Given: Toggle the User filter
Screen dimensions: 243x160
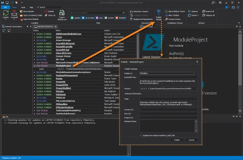Looking at the screenshot, I should tap(99, 18).
